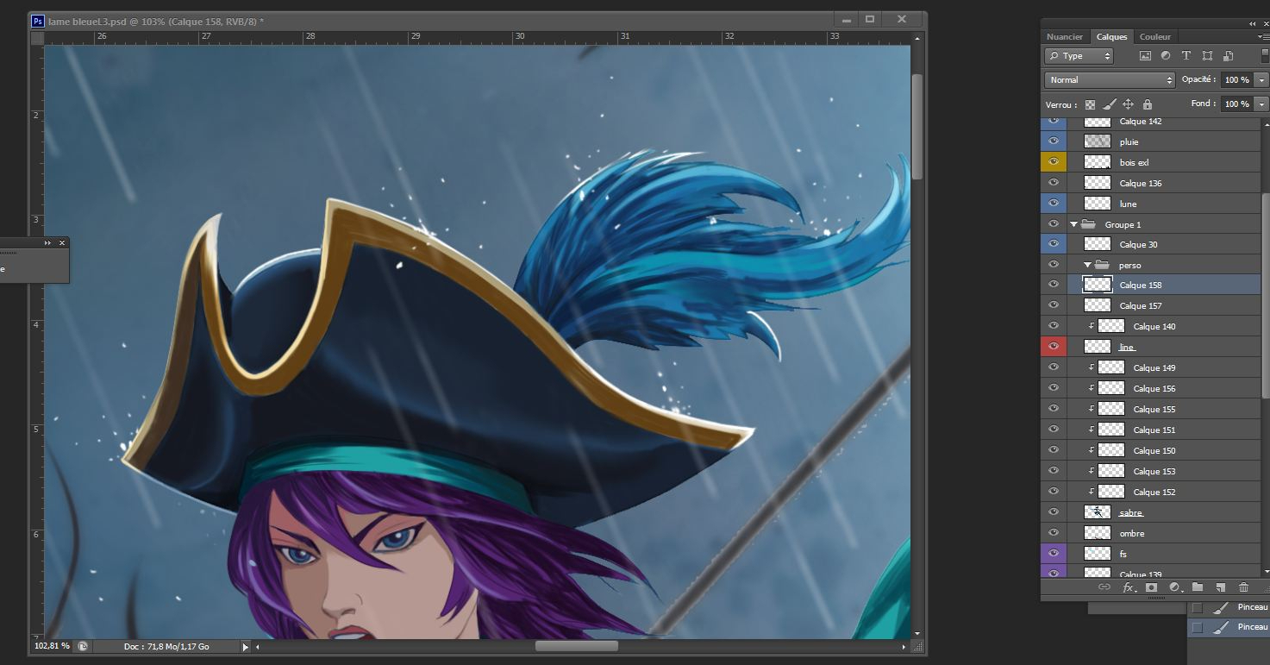The width and height of the screenshot is (1270, 665).
Task: Toggle visibility of the bois exl layer
Action: [1053, 162]
